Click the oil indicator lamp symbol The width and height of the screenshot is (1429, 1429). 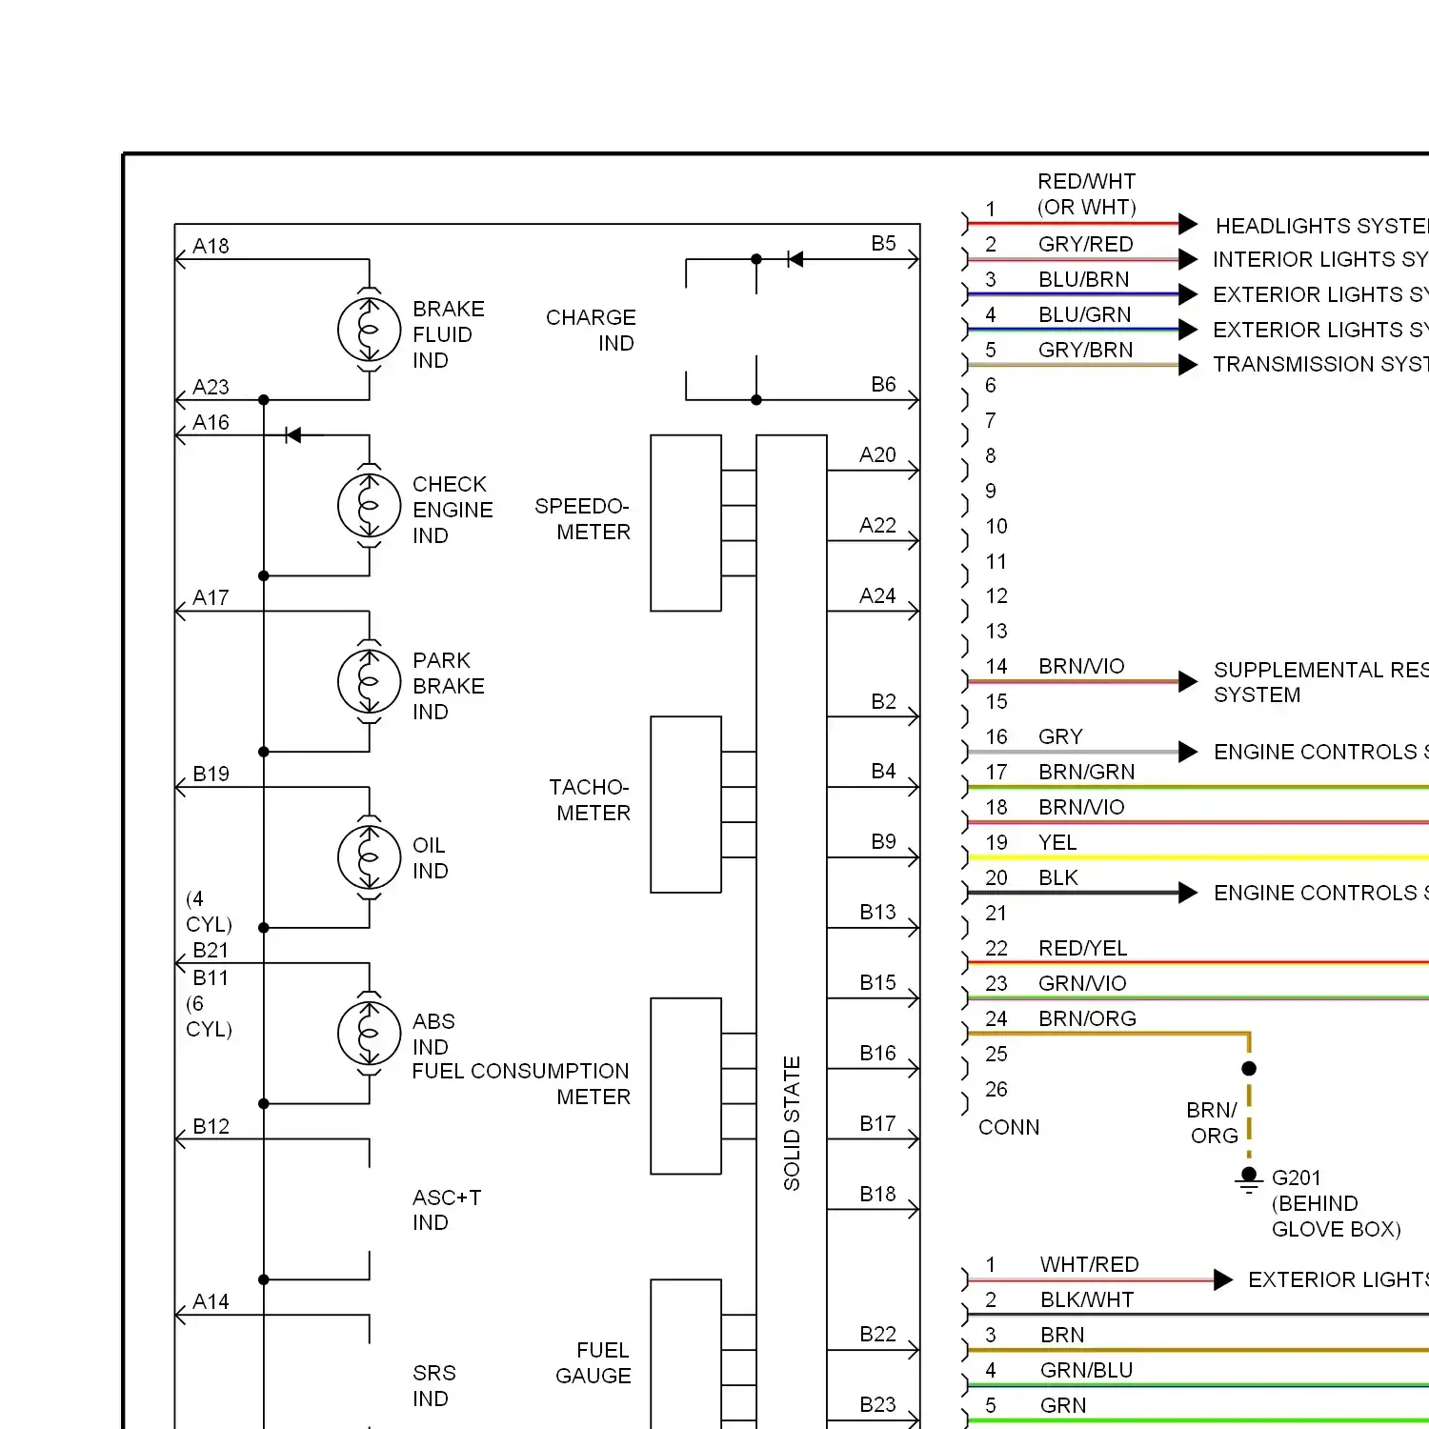click(x=369, y=857)
